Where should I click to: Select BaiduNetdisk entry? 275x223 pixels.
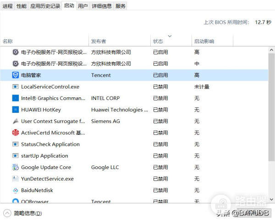[x=37, y=190]
